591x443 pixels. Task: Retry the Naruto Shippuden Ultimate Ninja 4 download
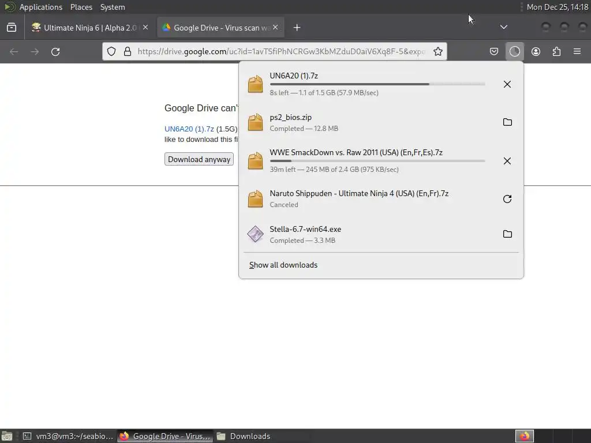(507, 199)
